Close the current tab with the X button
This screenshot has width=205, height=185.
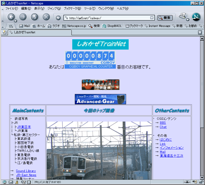coord(200,32)
